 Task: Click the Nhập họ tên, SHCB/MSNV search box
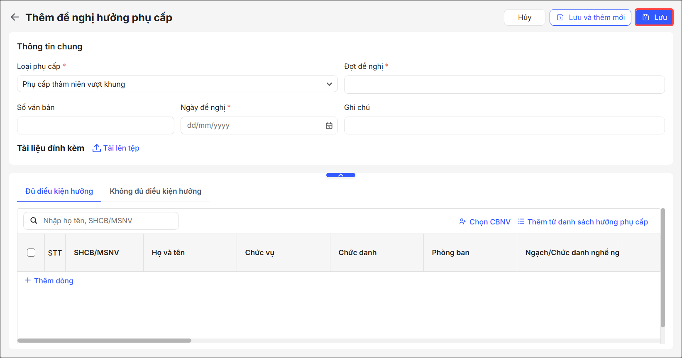pos(101,221)
